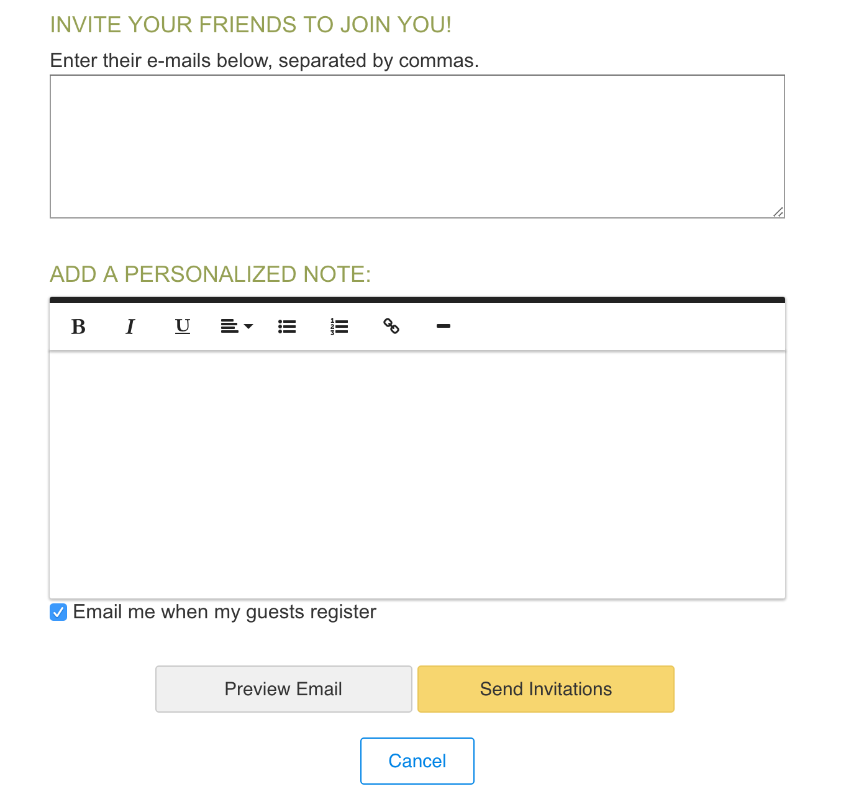
Task: Grab the e-mail box resize handle
Action: tap(778, 212)
